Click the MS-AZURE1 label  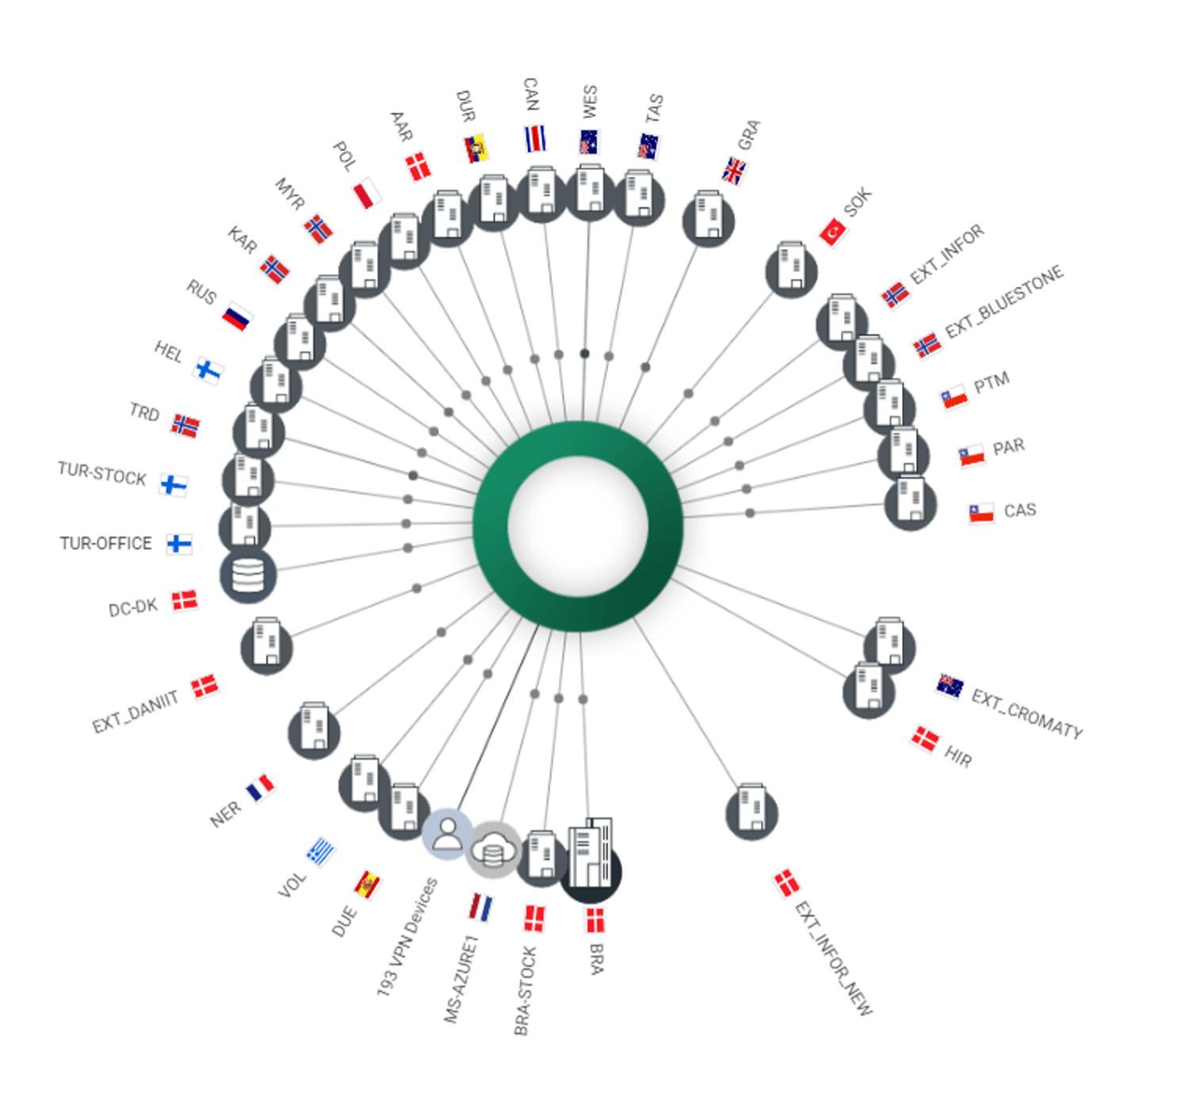pos(461,979)
